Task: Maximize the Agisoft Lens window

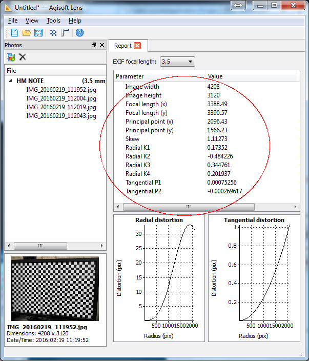Action: 274,5
